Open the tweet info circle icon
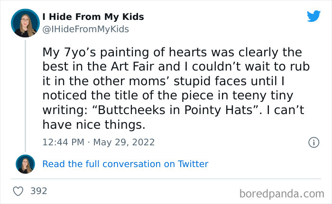Viewport: 332px width, 204px height. click(313, 142)
